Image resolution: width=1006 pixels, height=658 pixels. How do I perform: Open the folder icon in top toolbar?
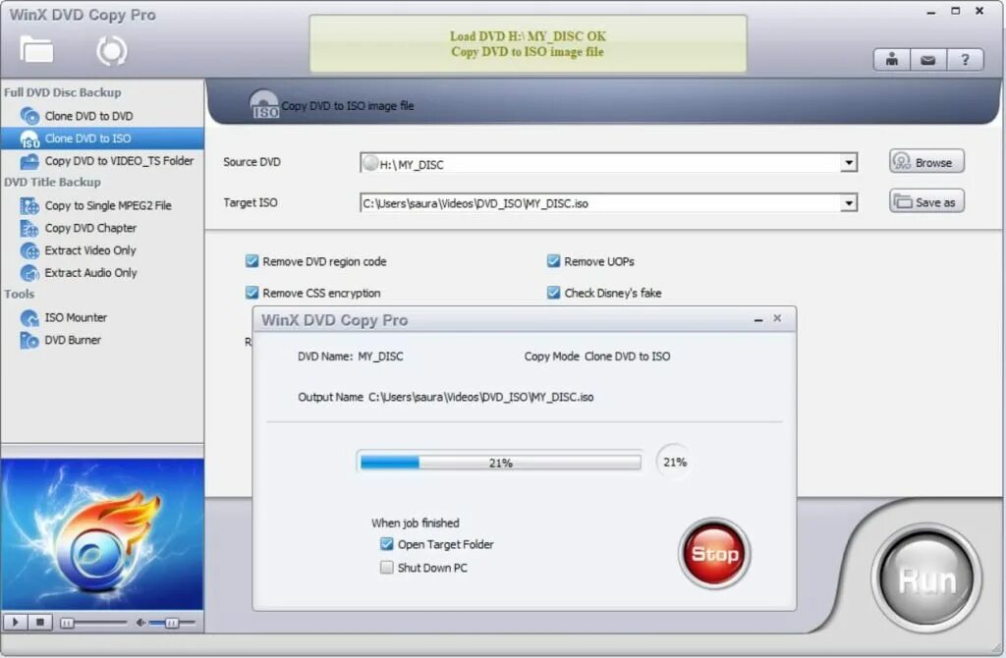pyautogui.click(x=36, y=50)
